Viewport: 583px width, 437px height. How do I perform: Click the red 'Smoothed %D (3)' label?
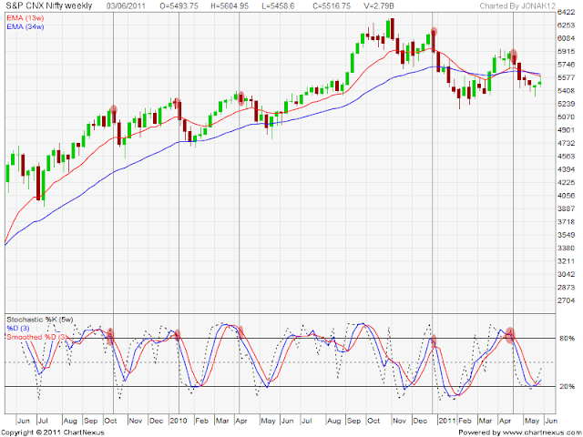[x=37, y=337]
